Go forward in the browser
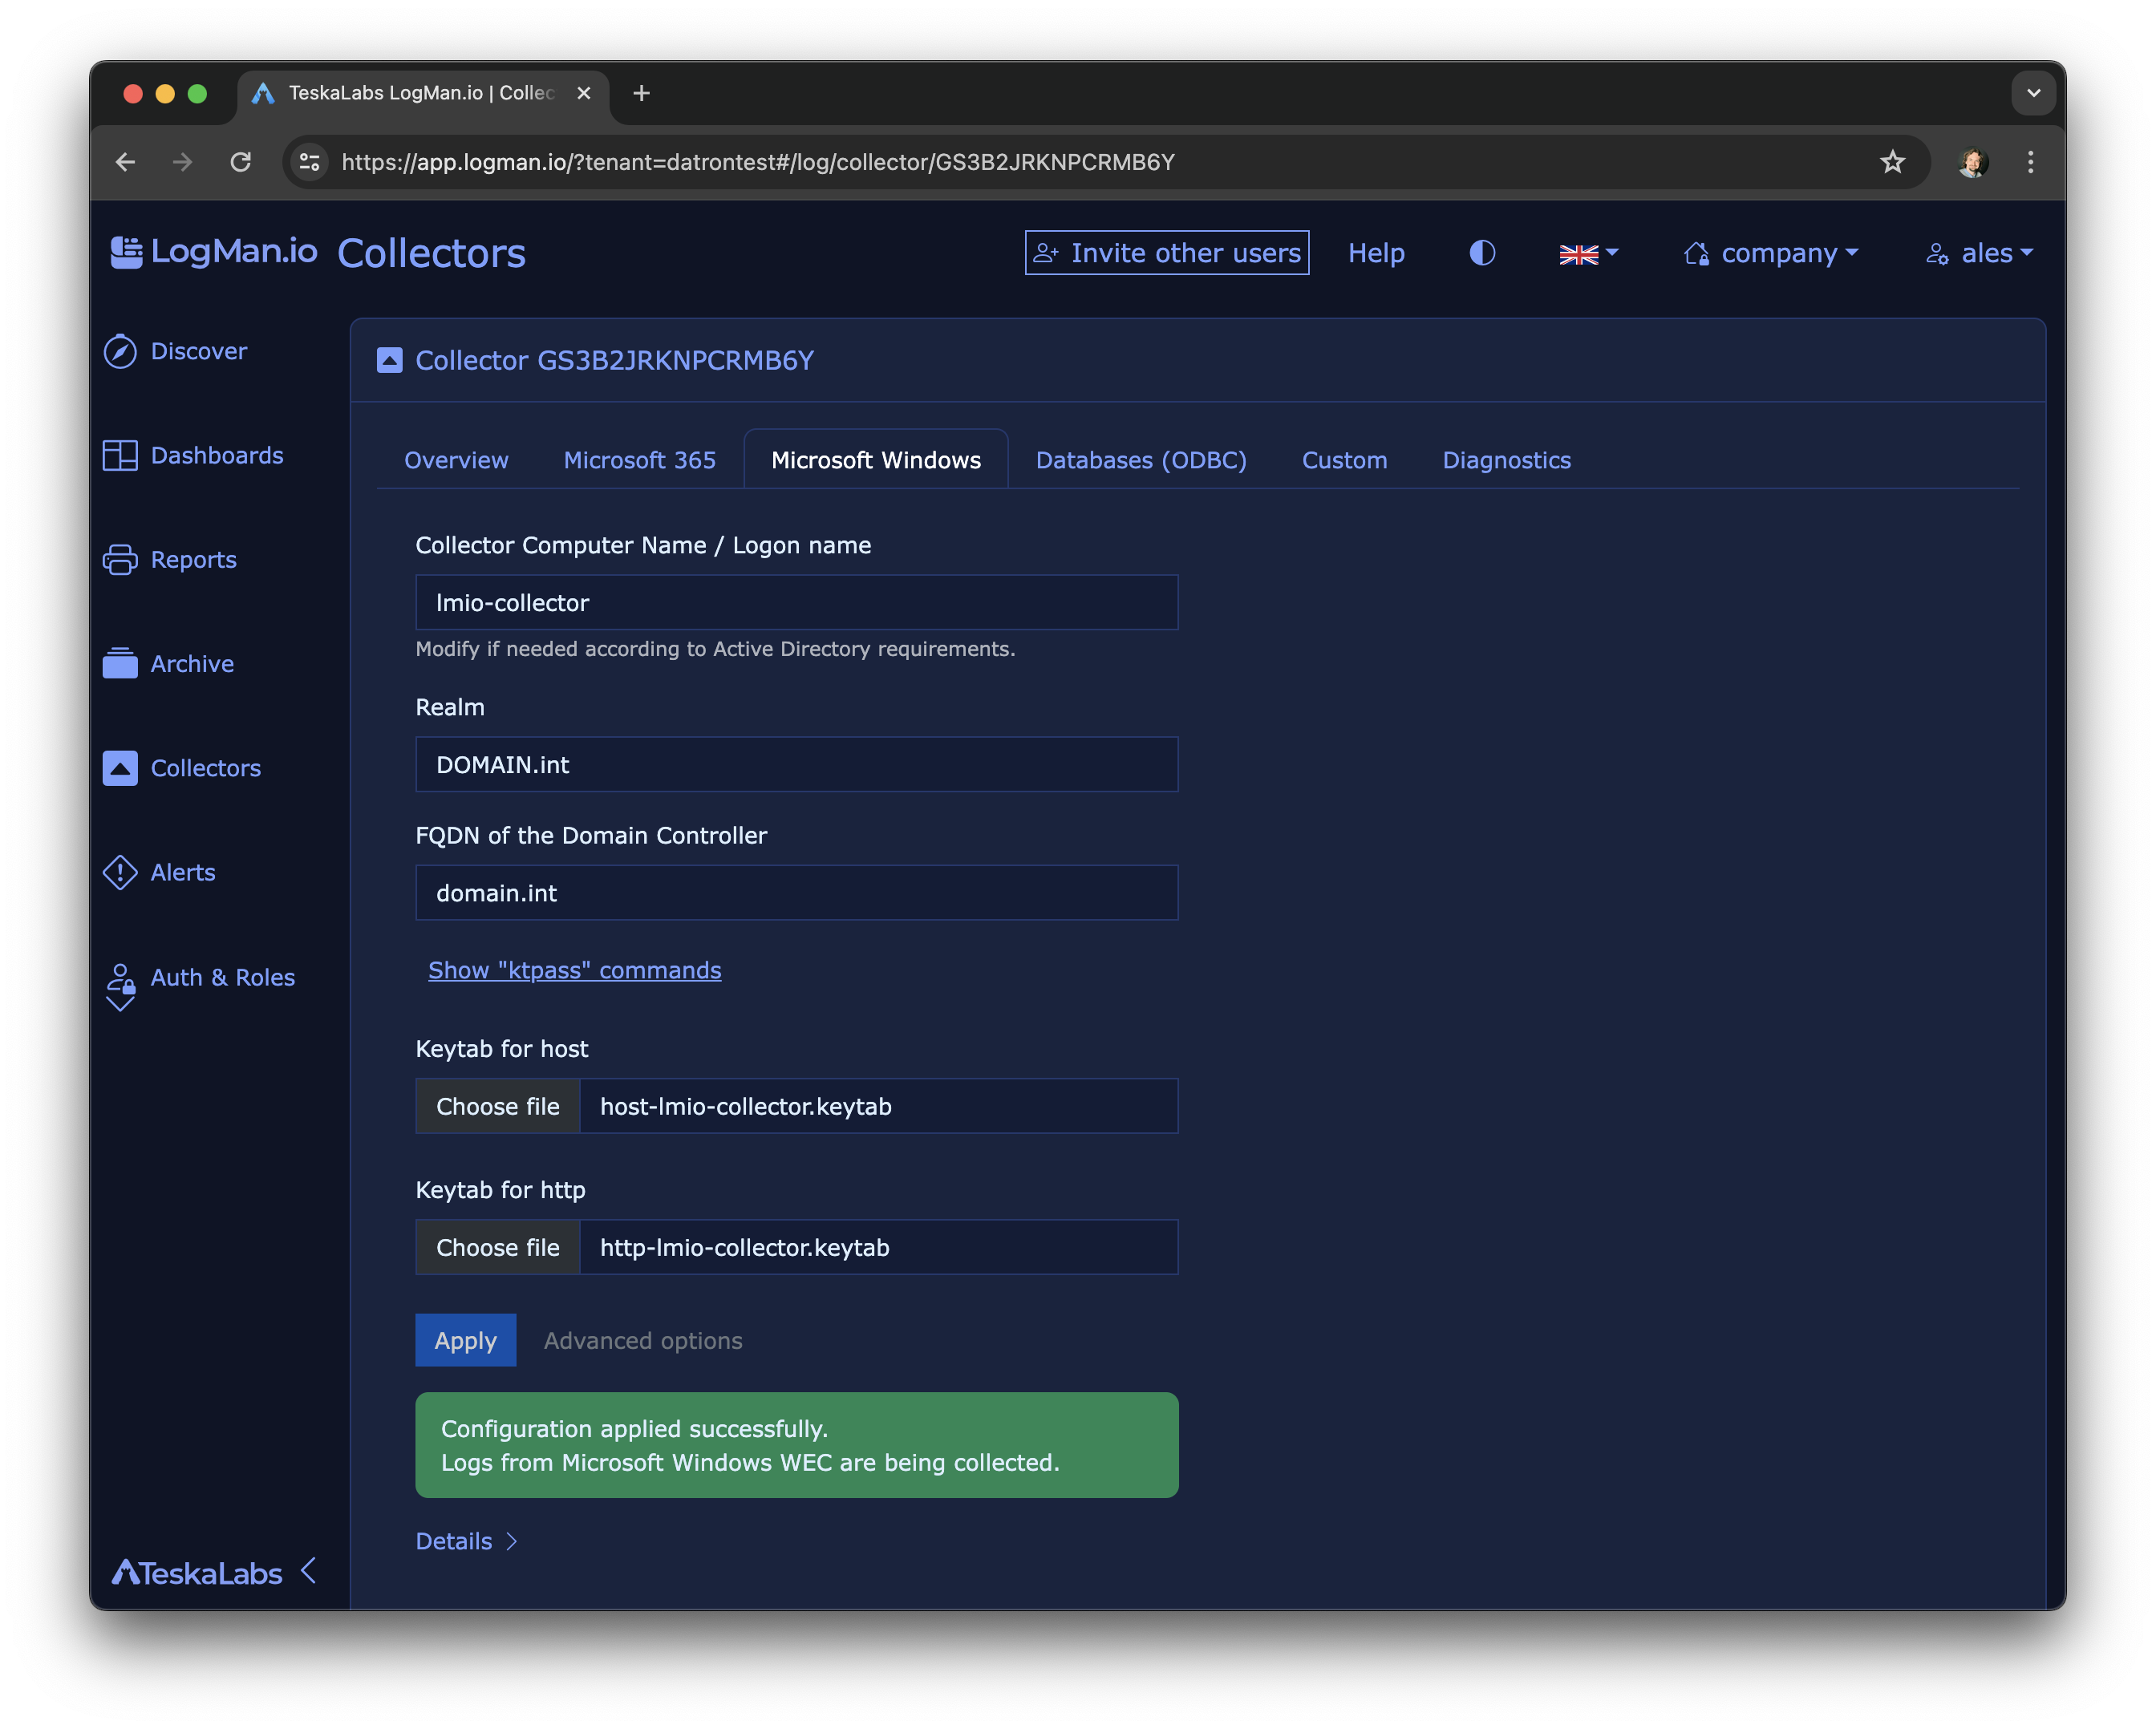Viewport: 2156px width, 1729px height. (182, 162)
